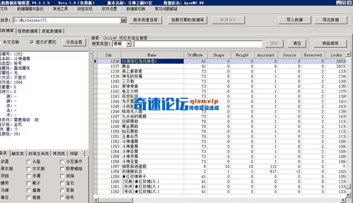This screenshot has height=203, width=353.
Task: Click the 目录 path field D:\MirServer171
Action: 67,20
